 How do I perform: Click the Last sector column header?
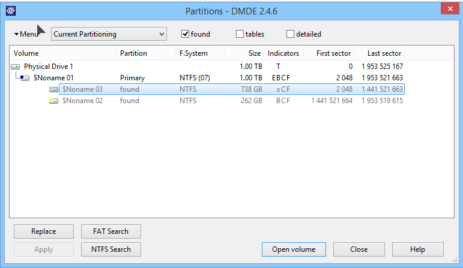(x=379, y=53)
